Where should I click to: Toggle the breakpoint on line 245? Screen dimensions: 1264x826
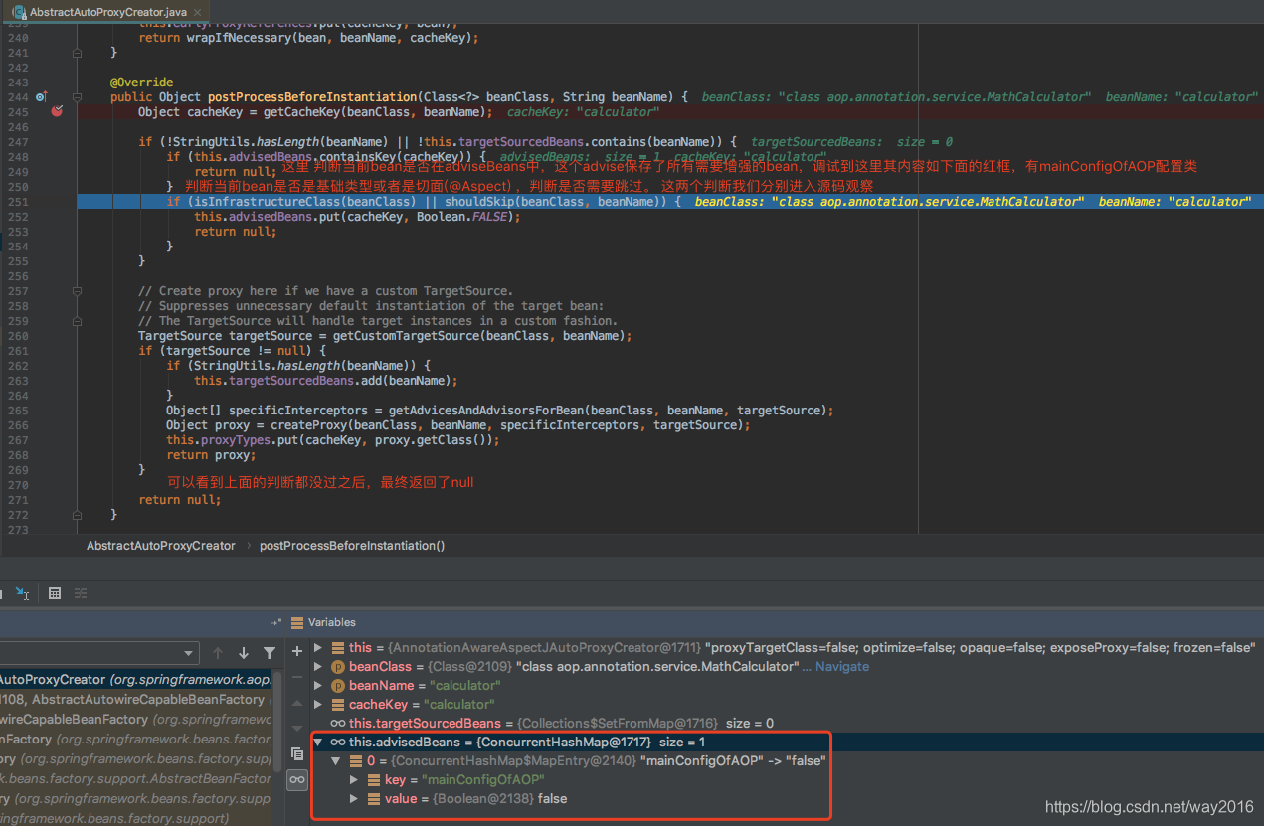pyautogui.click(x=57, y=111)
